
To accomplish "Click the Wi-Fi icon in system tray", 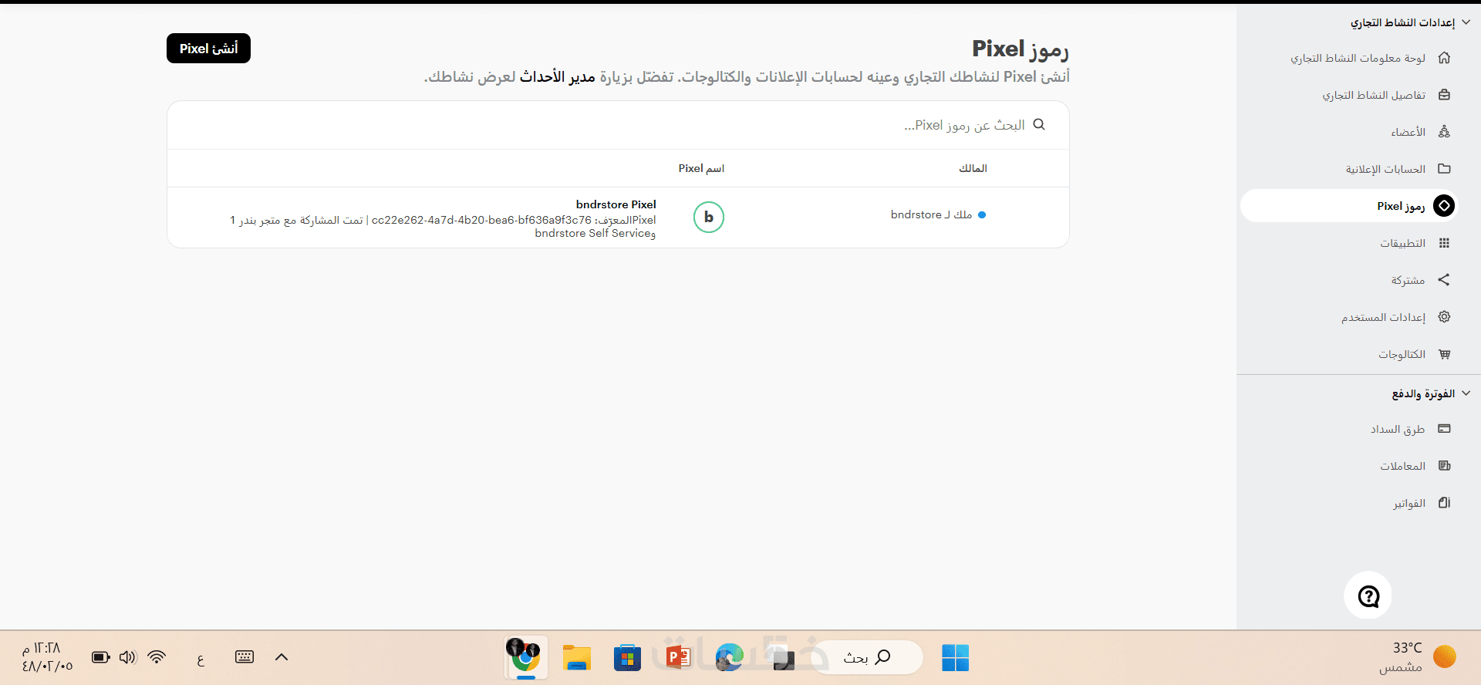I will tap(157, 657).
